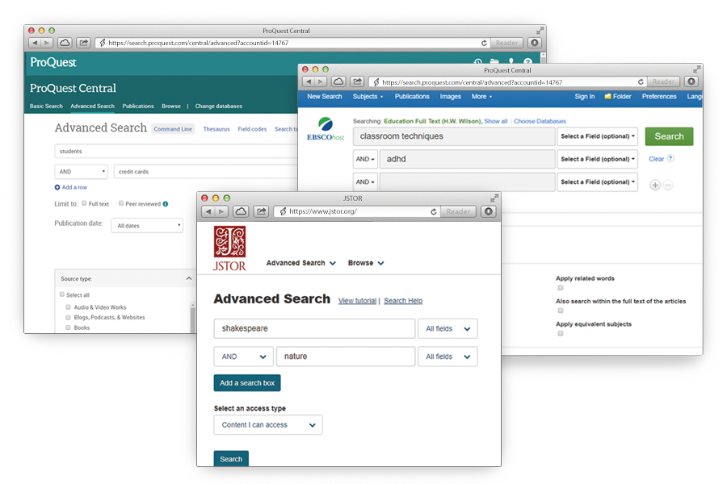The image size is (727, 484).
Task: Open the Content I can access dropdown
Action: [267, 424]
